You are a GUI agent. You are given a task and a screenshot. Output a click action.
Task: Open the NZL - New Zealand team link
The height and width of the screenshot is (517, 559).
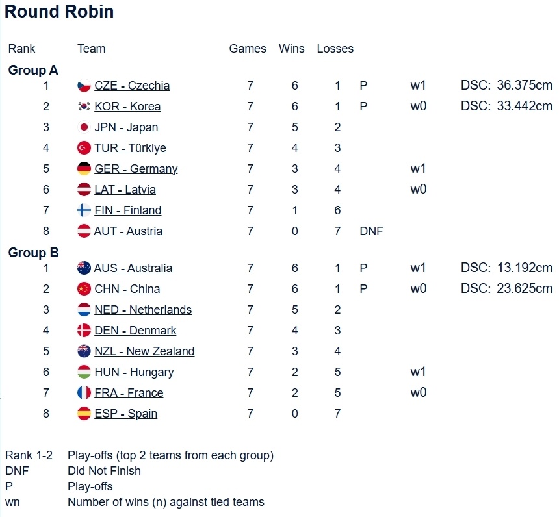pyautogui.click(x=144, y=351)
